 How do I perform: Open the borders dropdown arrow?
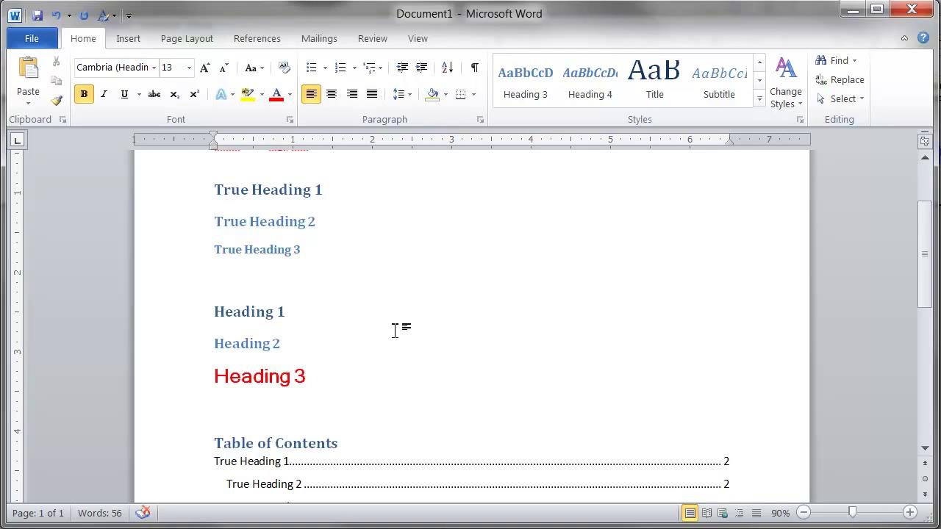(473, 94)
